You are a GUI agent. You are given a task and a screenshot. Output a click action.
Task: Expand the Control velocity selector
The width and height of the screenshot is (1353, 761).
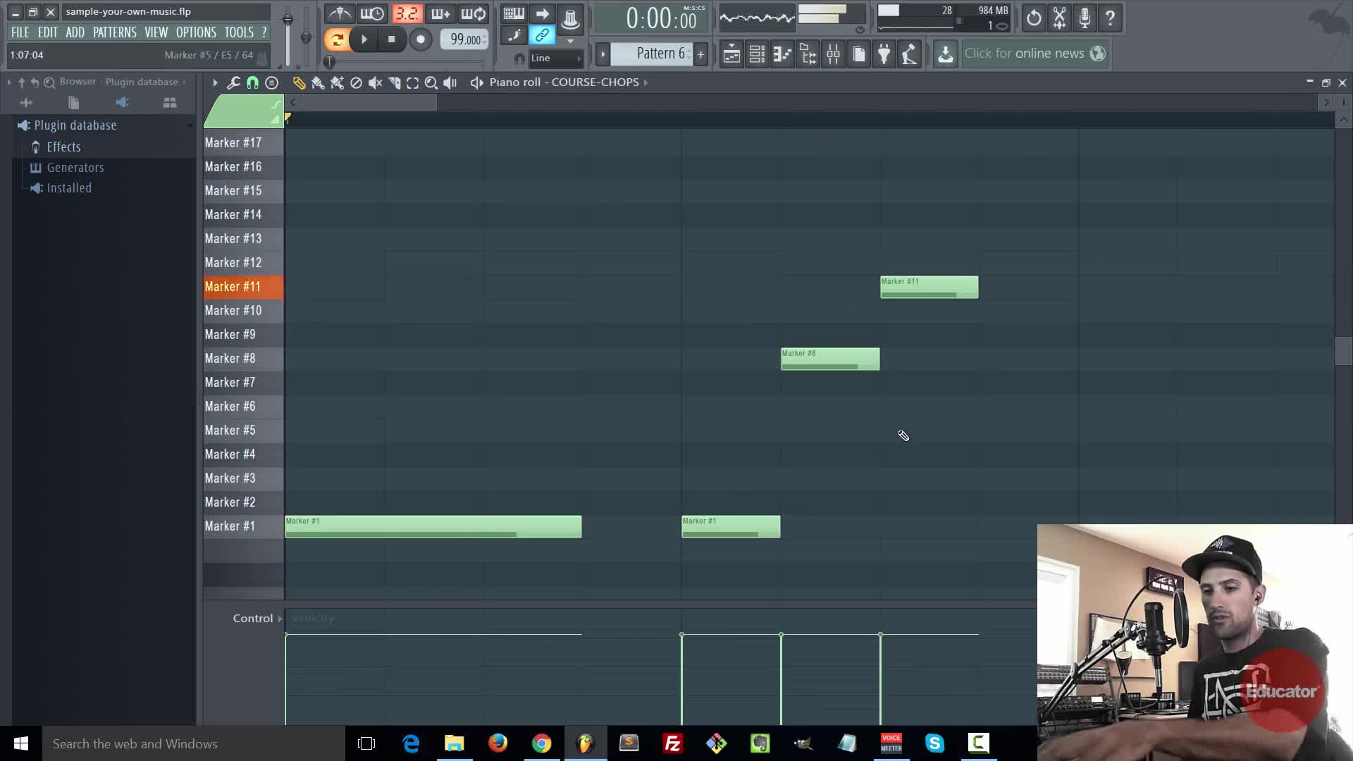(280, 619)
